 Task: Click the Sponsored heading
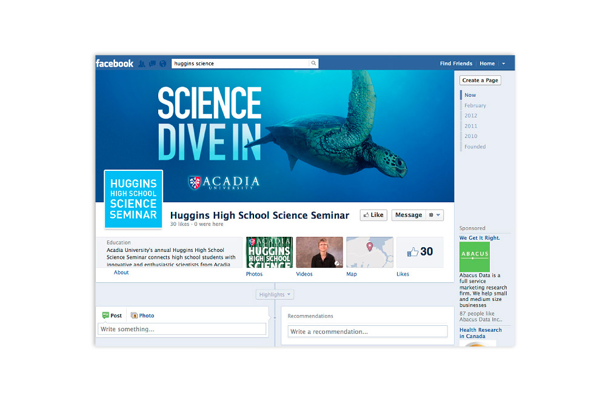pyautogui.click(x=472, y=228)
